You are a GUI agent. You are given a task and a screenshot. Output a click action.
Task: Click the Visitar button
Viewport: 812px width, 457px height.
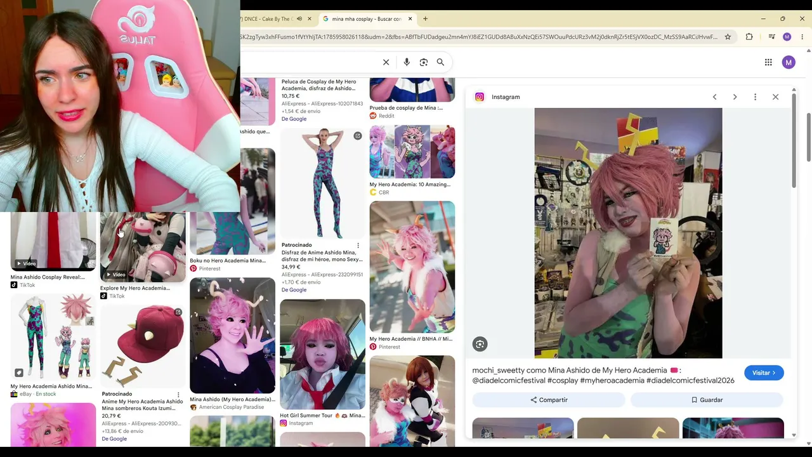click(764, 373)
